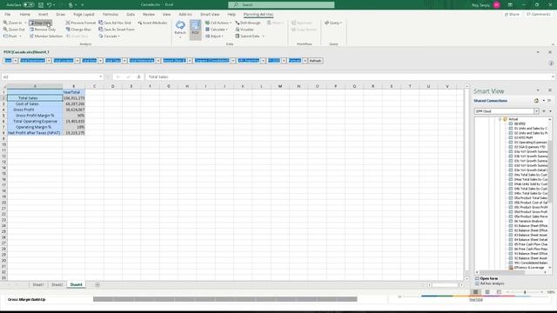Switch to Page Layout view icon
This screenshot has width=557, height=313.
(x=487, y=292)
